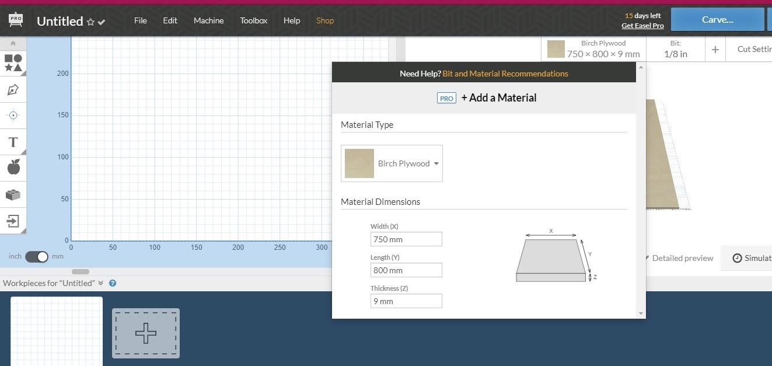Click the workpieces help question icon
Screen dimensions: 772x366
click(113, 283)
